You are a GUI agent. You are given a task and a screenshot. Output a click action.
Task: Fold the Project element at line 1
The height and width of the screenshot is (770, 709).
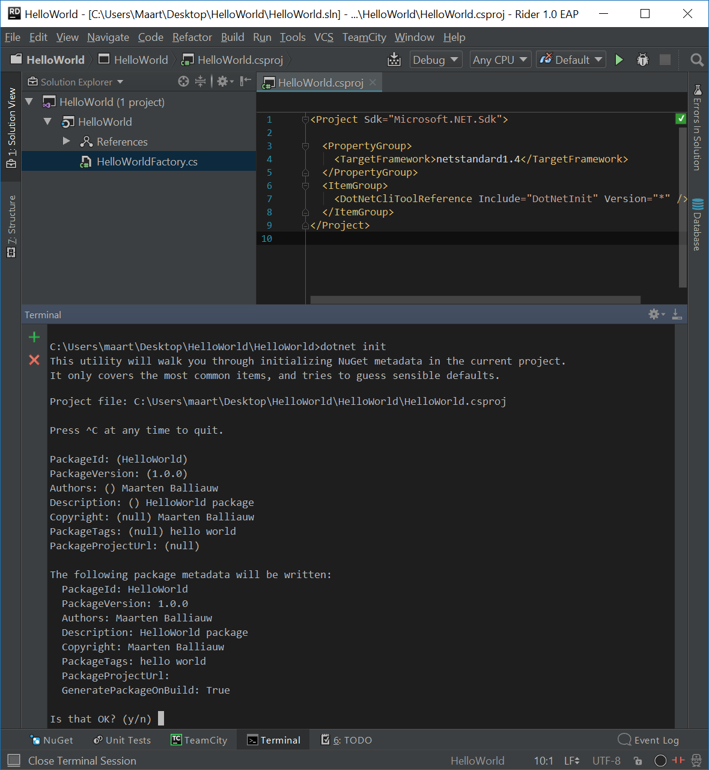pyautogui.click(x=305, y=119)
